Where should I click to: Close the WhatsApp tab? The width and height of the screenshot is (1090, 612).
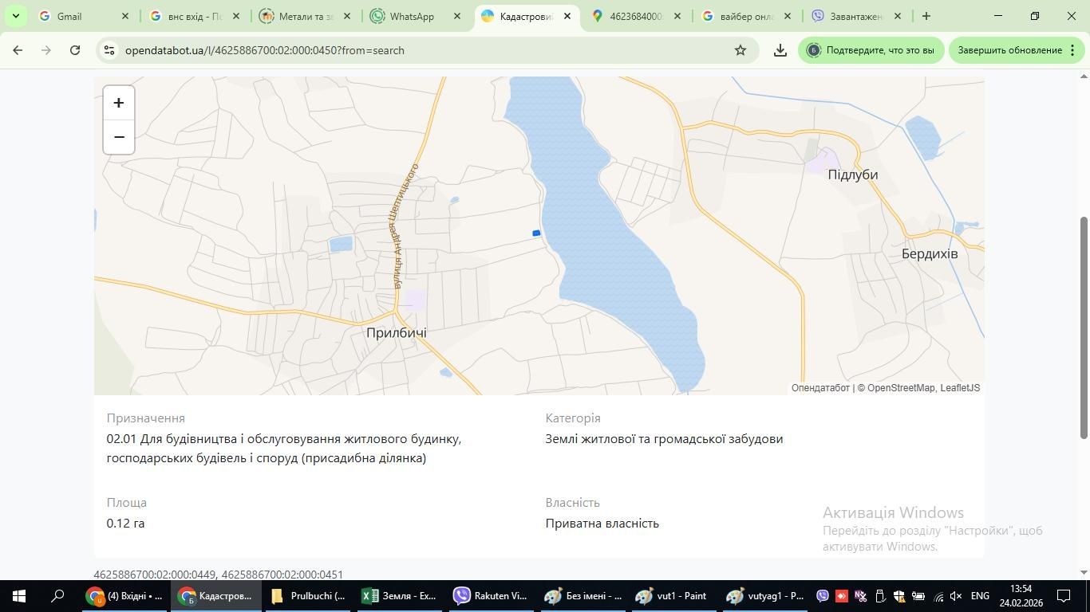(457, 16)
